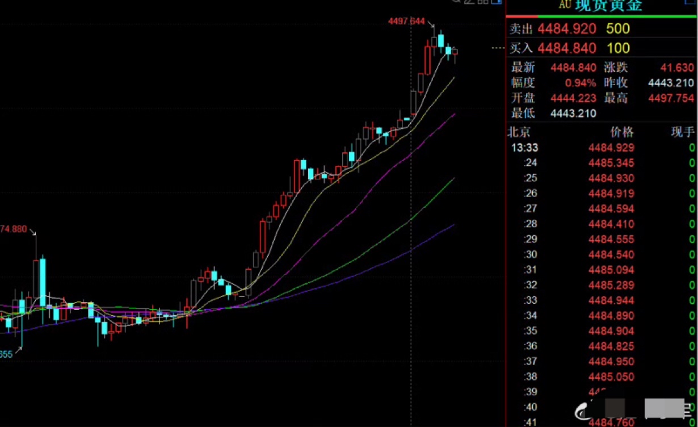Screen dimensions: 698x427
Task: Click tick price 4484.950 at :37
Action: pos(611,362)
